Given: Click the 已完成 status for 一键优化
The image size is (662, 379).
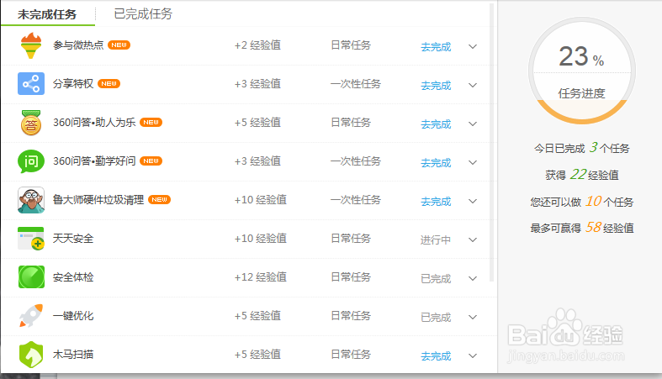Looking at the screenshot, I should click(x=436, y=318).
